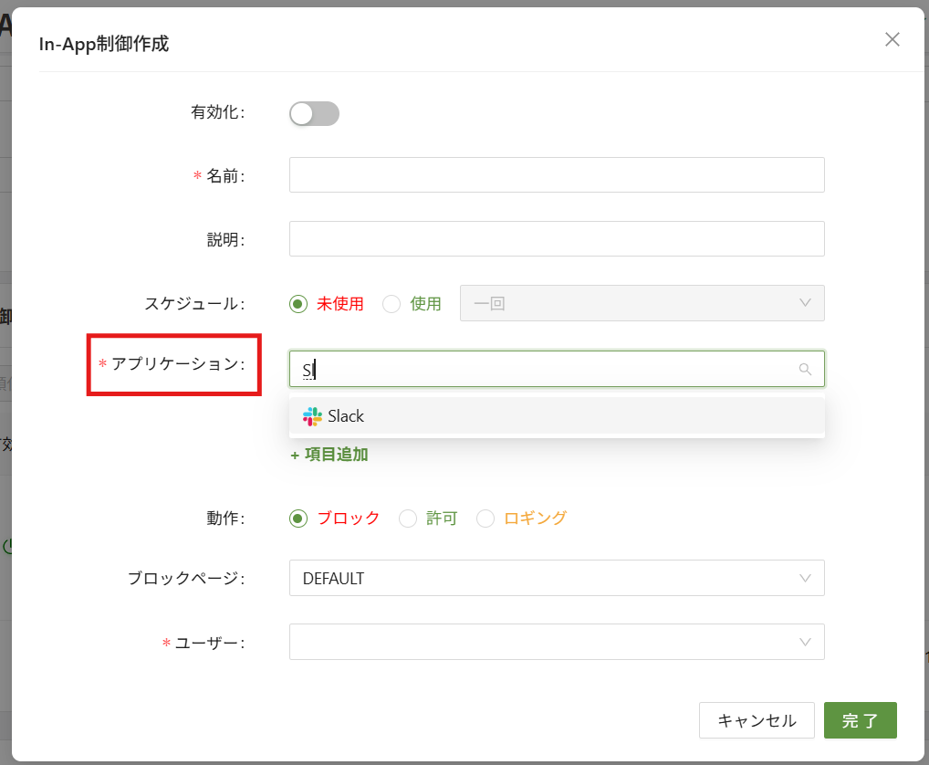The height and width of the screenshot is (765, 929).
Task: Close the In-App制御作成 dialog
Action: pyautogui.click(x=892, y=39)
